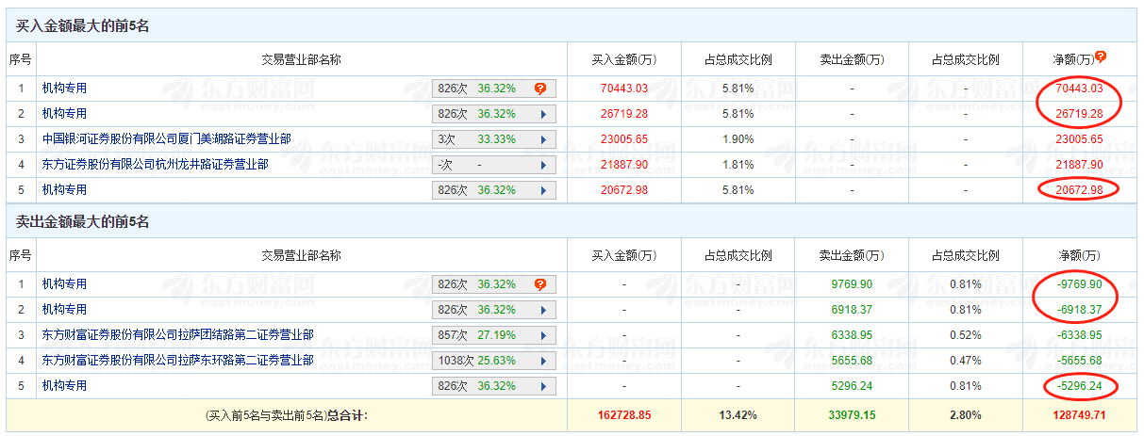Click arrow icon beside 1038次 25.63%
Screen dimensions: 1144x436
(542, 361)
